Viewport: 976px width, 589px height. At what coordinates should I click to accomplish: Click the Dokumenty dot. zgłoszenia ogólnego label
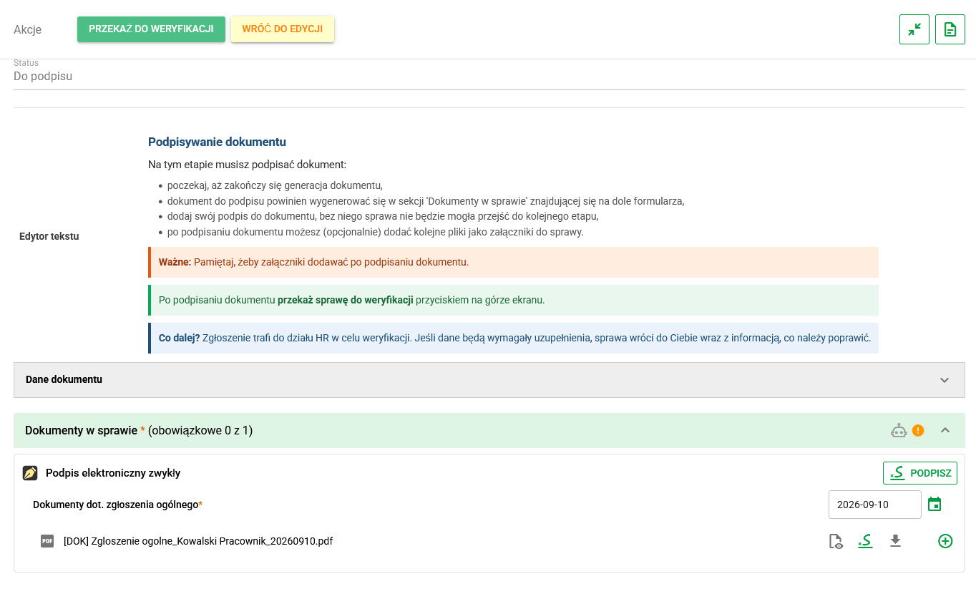118,505
